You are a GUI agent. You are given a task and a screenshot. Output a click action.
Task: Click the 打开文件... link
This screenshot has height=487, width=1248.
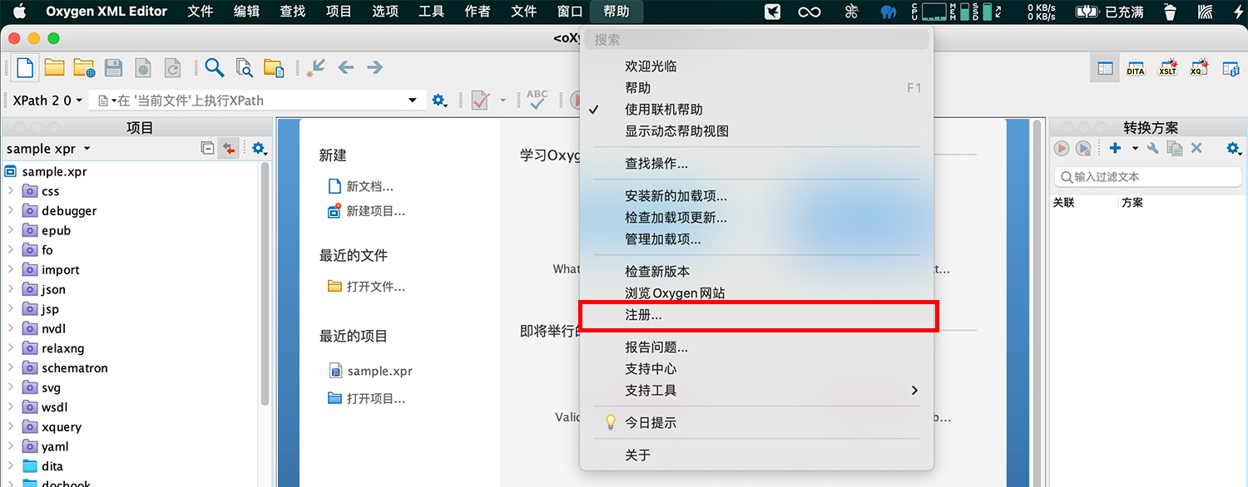click(376, 287)
